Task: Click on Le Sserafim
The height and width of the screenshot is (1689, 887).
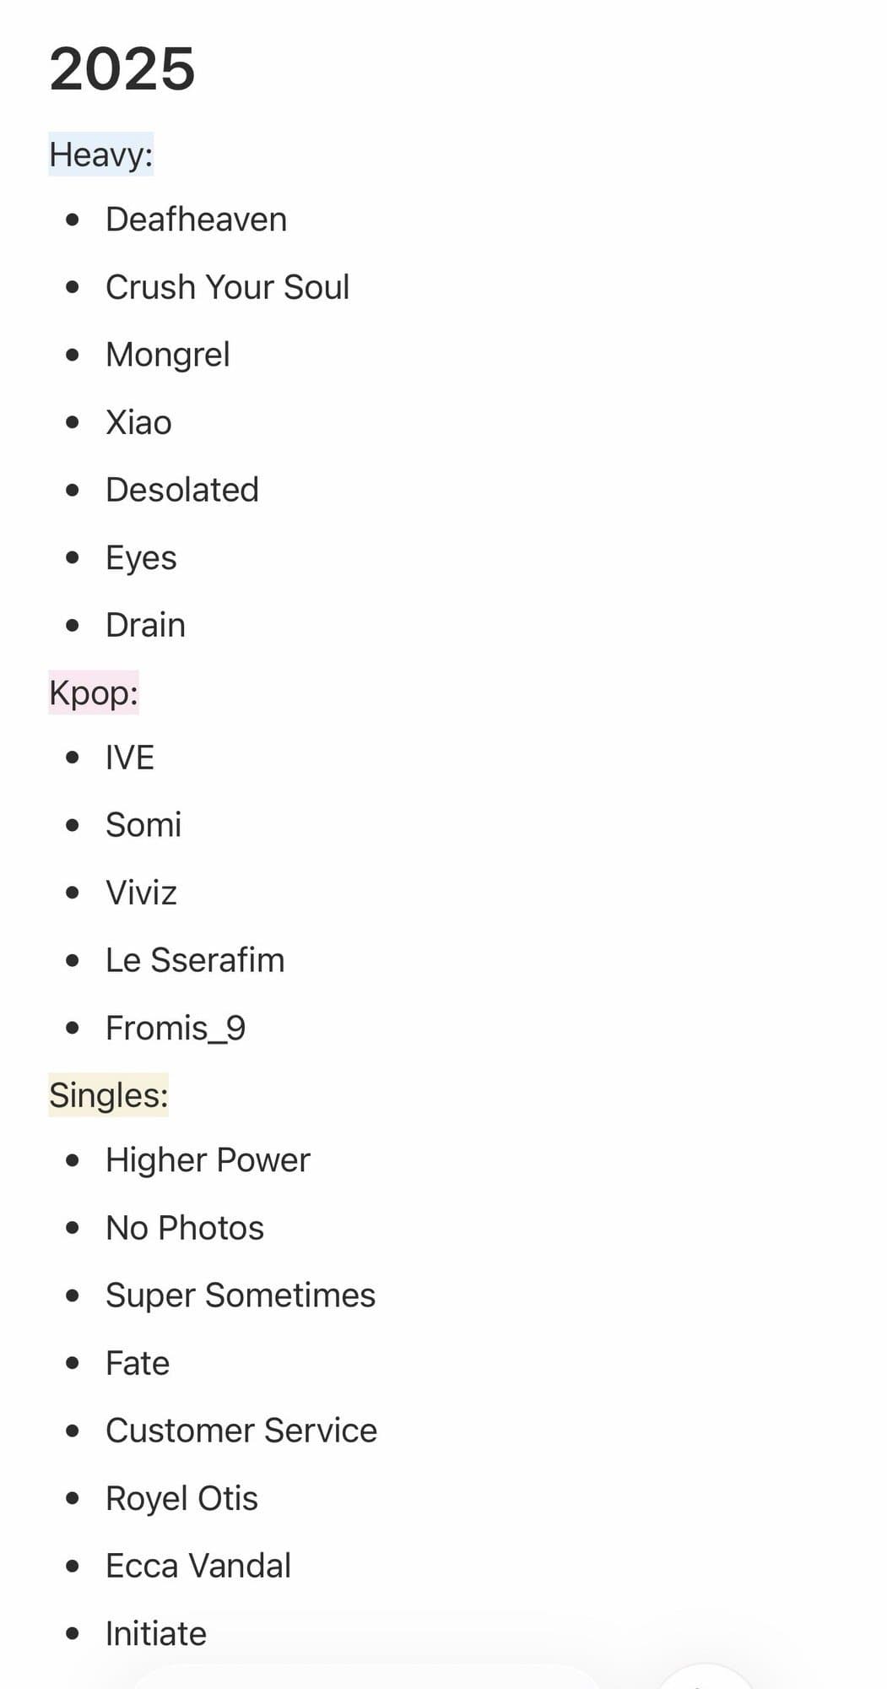Action: pos(195,960)
